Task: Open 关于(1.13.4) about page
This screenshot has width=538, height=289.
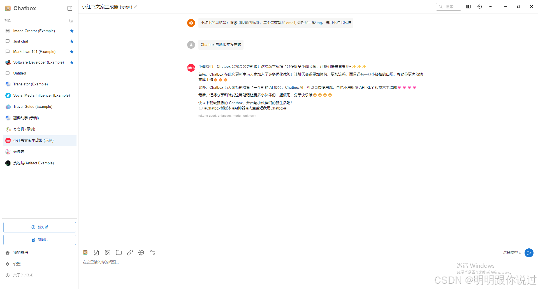Action: point(40,275)
